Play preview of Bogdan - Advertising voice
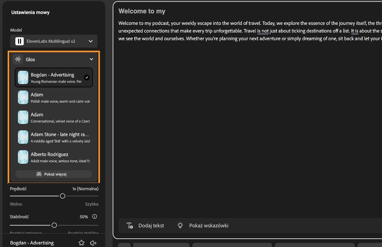 23,77
